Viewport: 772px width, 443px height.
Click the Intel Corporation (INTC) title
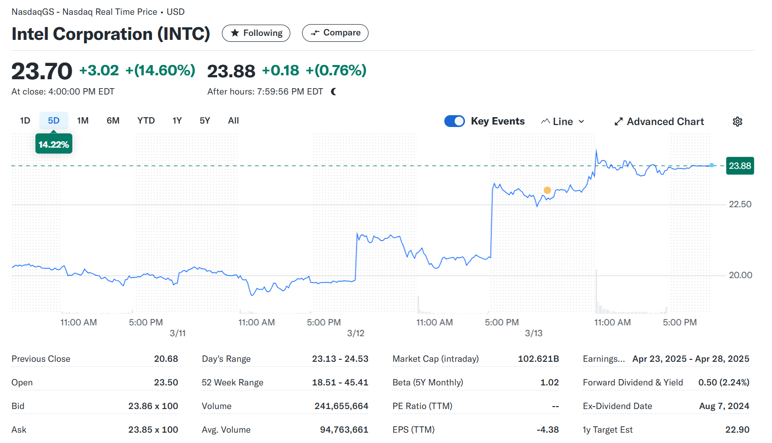tap(111, 34)
